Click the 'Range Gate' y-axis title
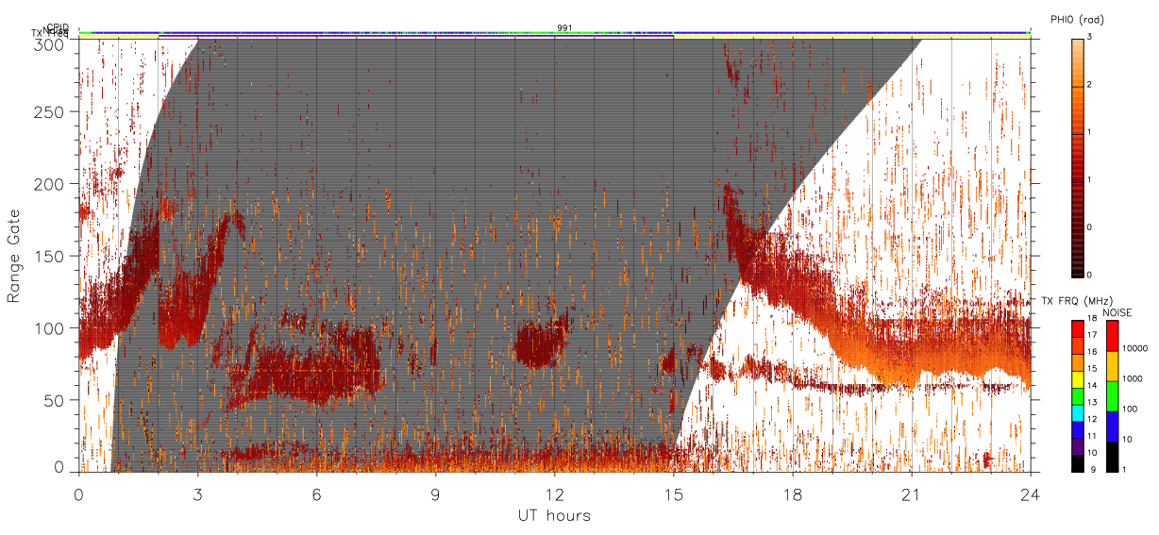1159x535 pixels. coord(14,256)
